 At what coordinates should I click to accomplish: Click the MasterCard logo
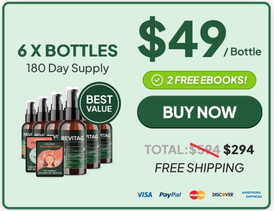coord(197,195)
